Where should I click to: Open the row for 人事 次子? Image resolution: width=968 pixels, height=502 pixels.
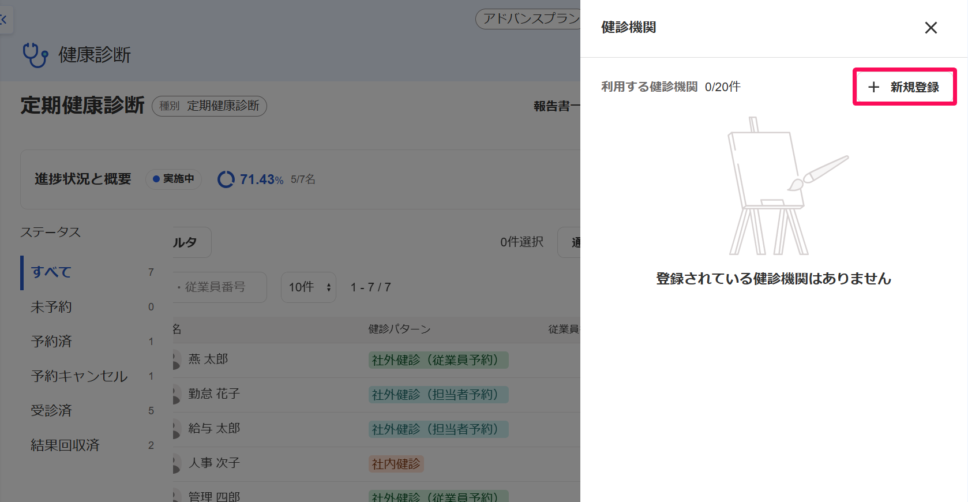(x=376, y=464)
